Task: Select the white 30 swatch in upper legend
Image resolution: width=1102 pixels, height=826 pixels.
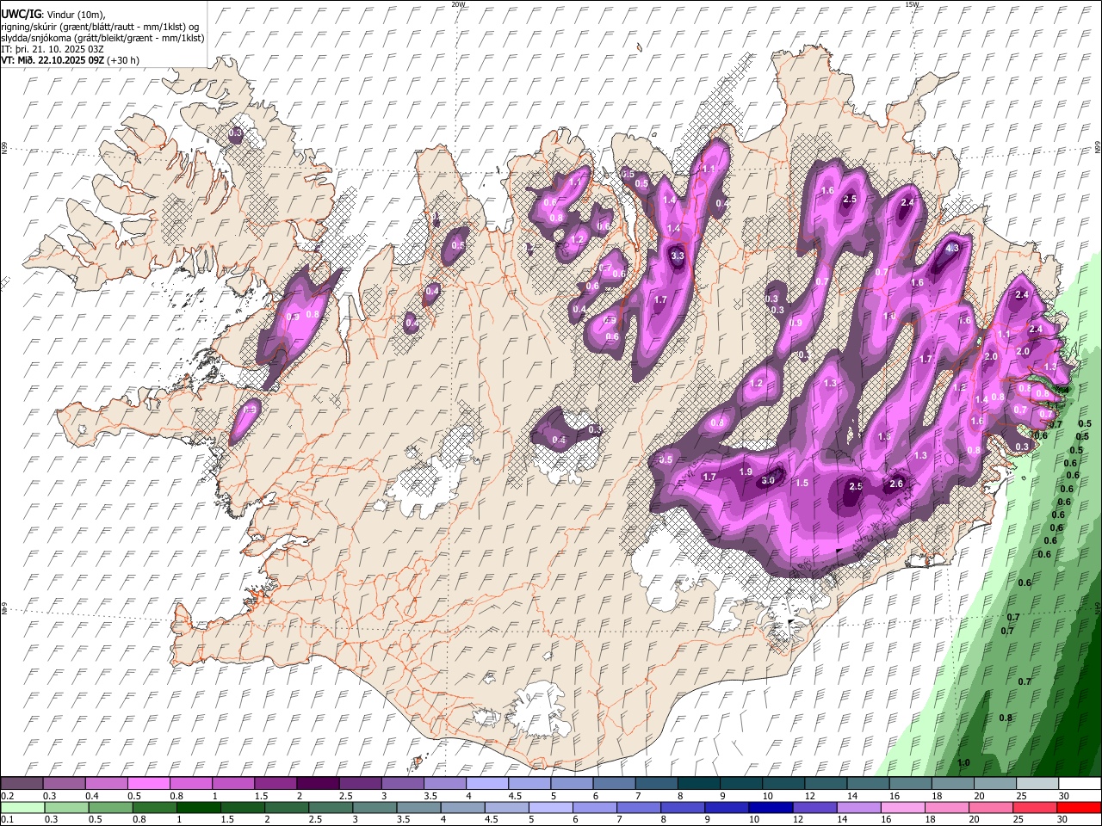Action: coord(1080,783)
